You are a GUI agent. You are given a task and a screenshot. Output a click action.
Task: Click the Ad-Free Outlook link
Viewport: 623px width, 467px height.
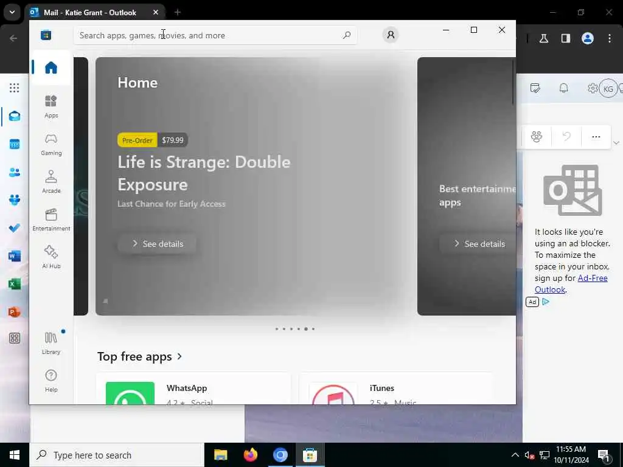point(571,284)
